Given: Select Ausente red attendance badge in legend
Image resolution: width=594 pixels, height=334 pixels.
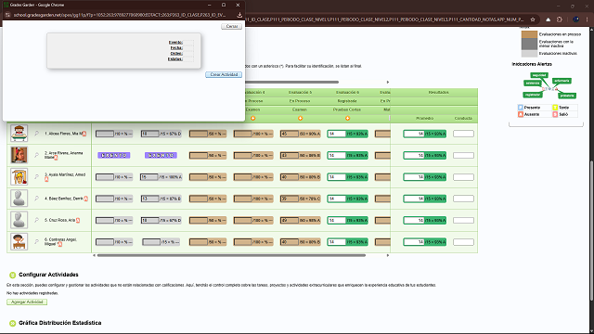Looking at the screenshot, I should (520, 114).
